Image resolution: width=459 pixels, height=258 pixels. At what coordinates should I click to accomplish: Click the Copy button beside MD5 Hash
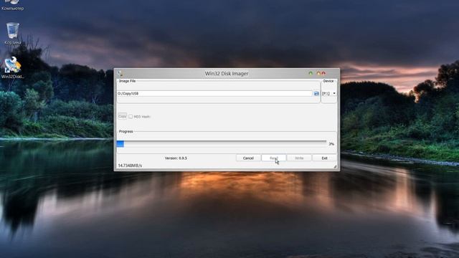pyautogui.click(x=123, y=116)
